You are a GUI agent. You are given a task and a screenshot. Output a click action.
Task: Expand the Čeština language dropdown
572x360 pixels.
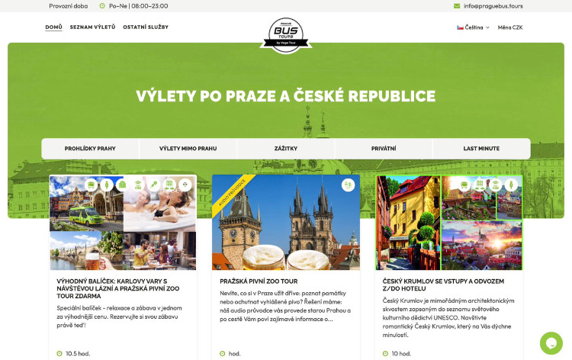click(x=473, y=27)
